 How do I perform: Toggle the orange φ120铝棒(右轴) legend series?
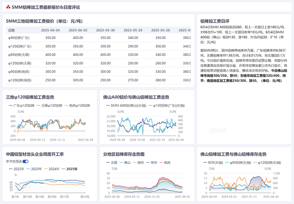[267, 163]
